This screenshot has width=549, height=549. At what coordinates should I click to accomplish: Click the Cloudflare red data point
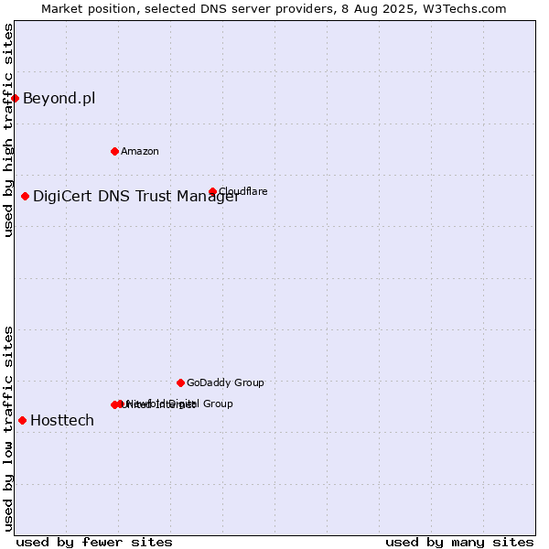(x=213, y=191)
